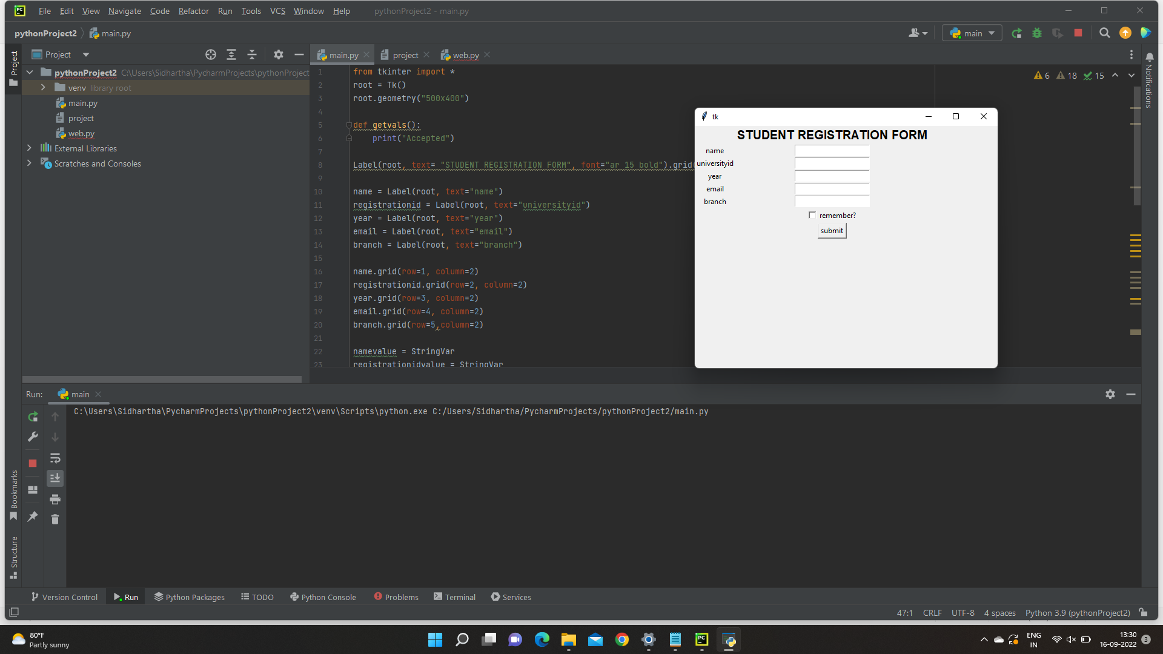Click the Rerun main icon in Run panel
1163x654 pixels.
point(33,417)
